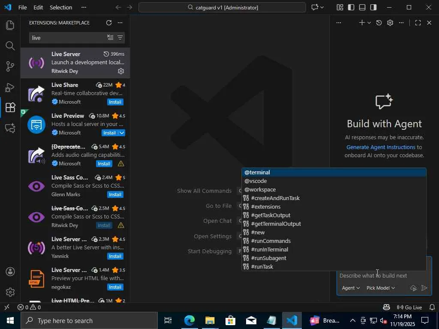Open Microsoft Edge from taskbar
Viewport: 439px width, 329px height.
click(x=189, y=320)
